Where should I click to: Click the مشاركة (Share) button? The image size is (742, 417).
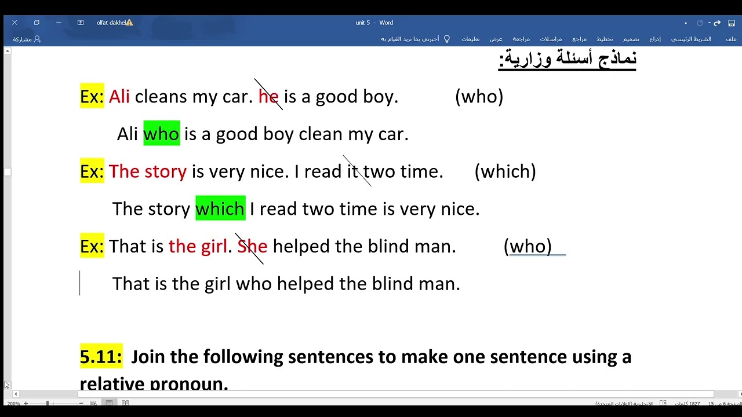point(27,39)
